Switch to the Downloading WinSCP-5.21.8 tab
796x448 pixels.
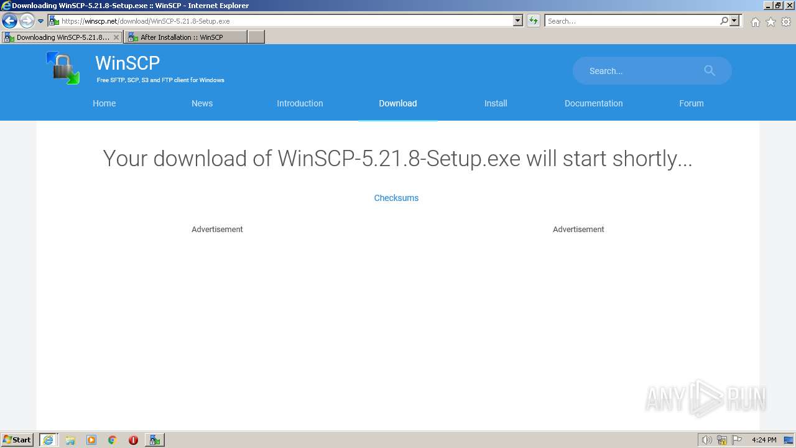pyautogui.click(x=62, y=37)
